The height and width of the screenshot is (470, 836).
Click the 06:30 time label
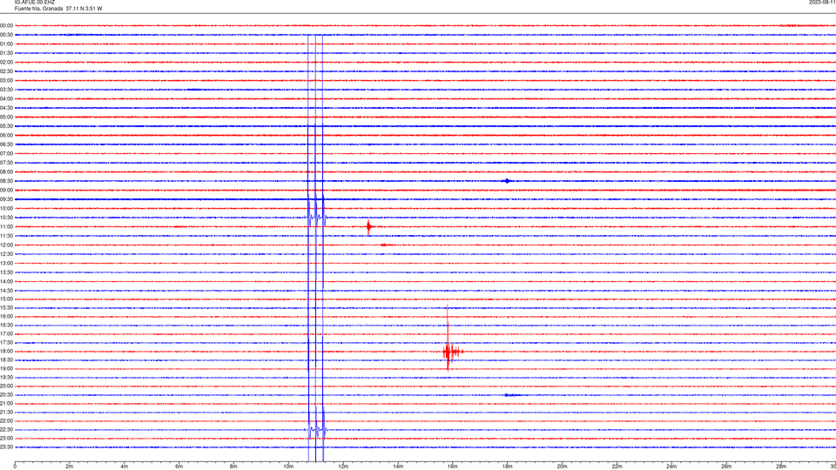point(6,144)
